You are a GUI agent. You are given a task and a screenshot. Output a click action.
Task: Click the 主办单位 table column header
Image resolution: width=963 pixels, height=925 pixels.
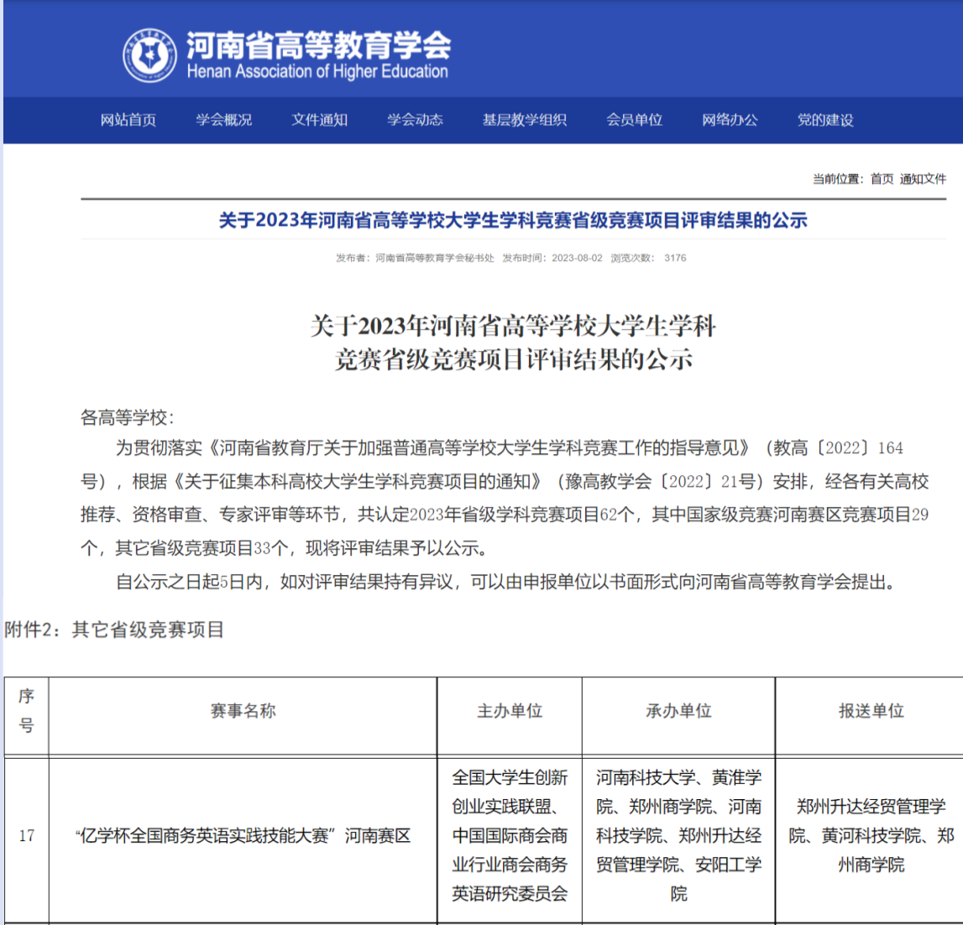coord(510,711)
